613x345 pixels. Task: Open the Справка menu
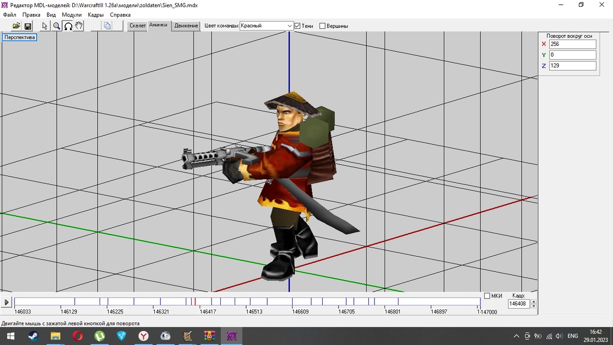pos(120,15)
